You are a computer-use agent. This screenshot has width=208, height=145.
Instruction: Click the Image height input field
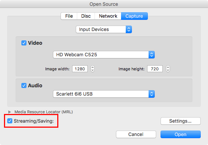pos(155,69)
